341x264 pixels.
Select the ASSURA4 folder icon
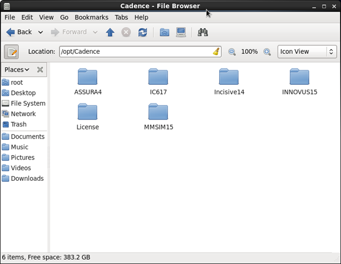pos(88,76)
